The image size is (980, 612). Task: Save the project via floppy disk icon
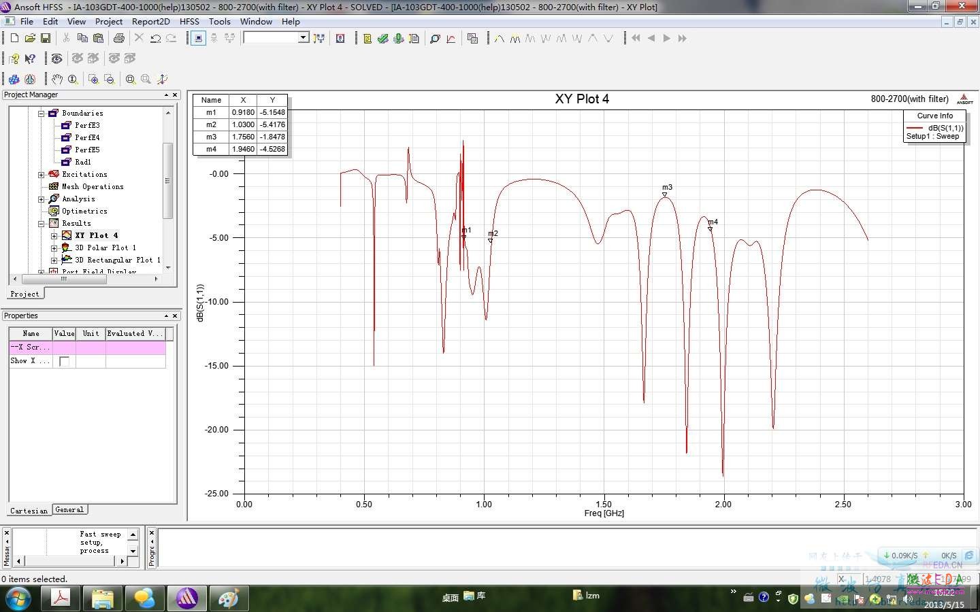tap(46, 38)
